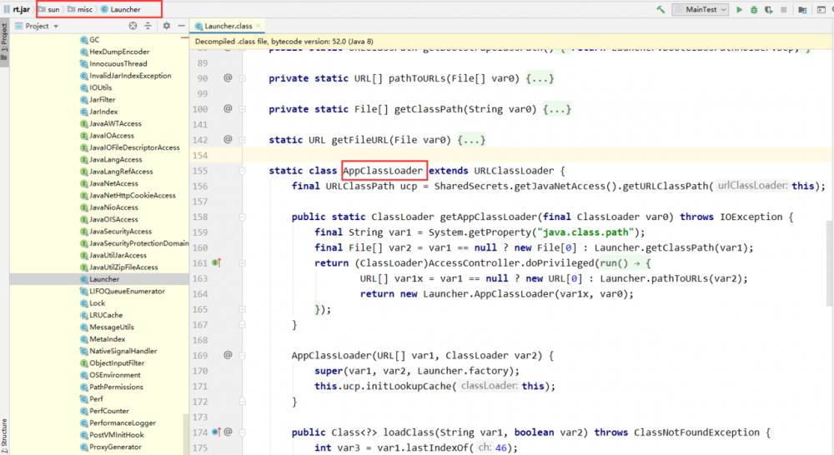
Task: Start debugging with the green bug icon
Action: point(754,9)
